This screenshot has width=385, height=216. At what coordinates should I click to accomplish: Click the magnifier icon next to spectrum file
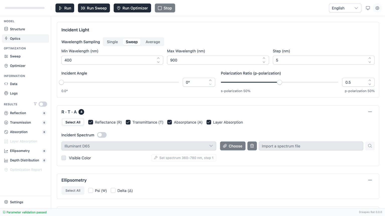click(370, 146)
